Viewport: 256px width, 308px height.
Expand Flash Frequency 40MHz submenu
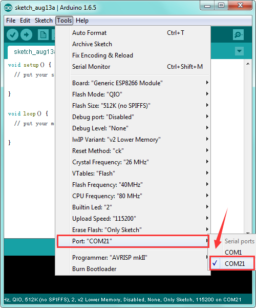[133, 185]
